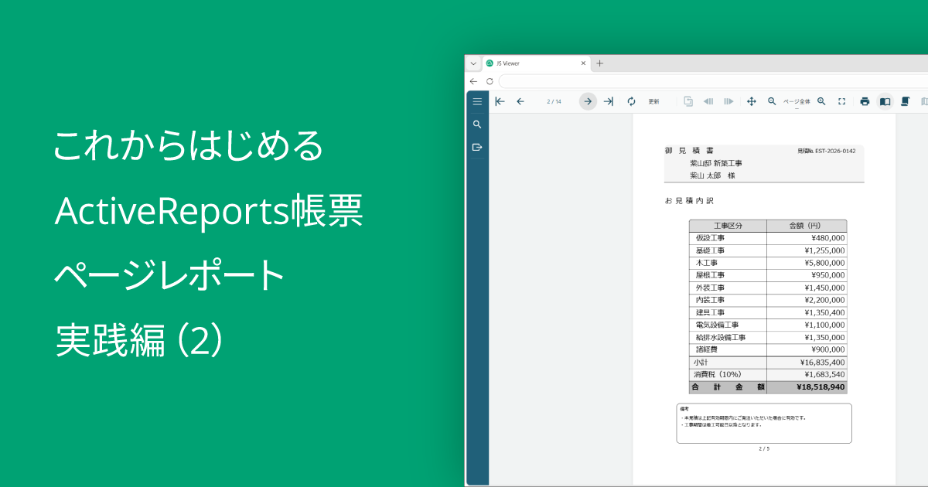Zoom out the report

[x=772, y=101]
